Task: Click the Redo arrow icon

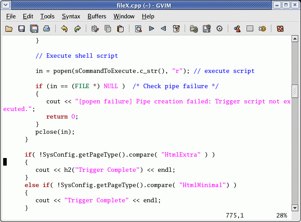Action: 77,29
